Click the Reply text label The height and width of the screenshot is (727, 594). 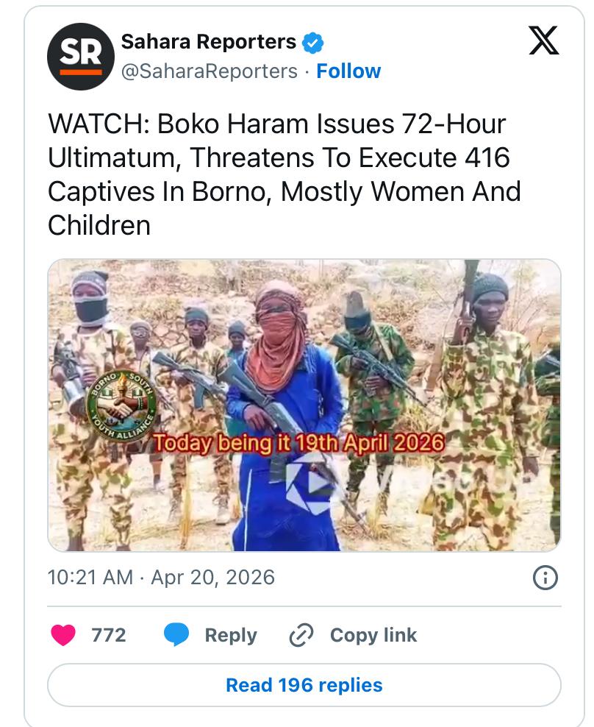pos(231,635)
